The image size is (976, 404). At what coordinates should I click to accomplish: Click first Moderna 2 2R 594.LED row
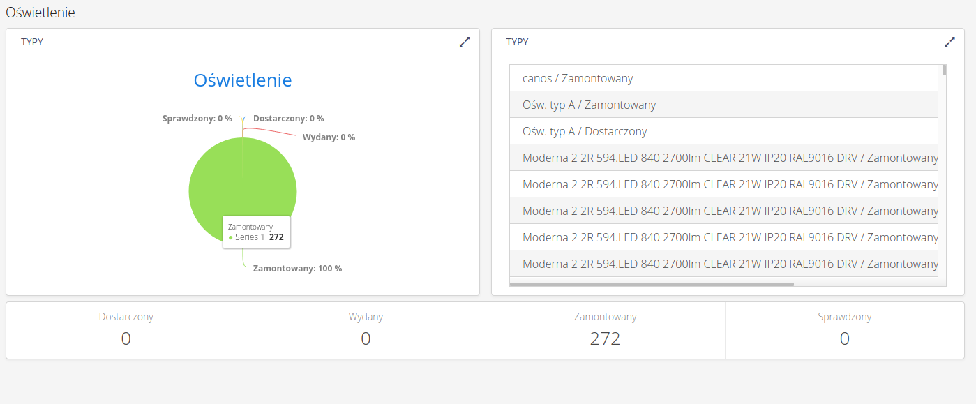723,158
